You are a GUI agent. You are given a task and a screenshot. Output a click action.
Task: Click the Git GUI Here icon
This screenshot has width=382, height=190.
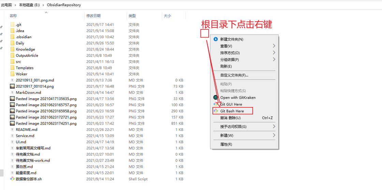(216, 104)
